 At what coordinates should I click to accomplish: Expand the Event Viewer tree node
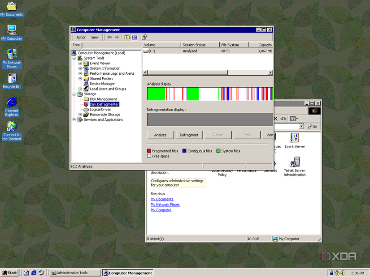point(80,63)
